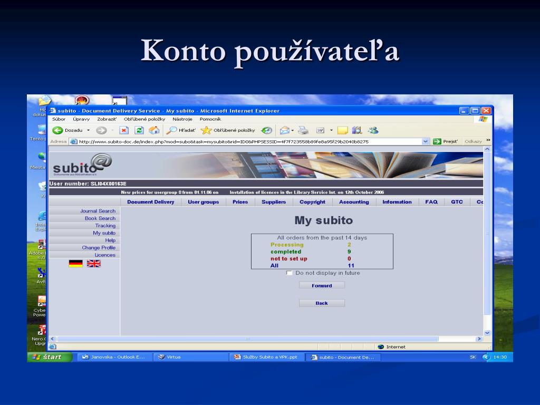The height and width of the screenshot is (405, 540).
Task: Open the FAQ nav tab
Action: 431,202
